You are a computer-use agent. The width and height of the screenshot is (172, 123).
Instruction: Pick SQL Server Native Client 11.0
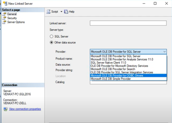tap(128, 63)
